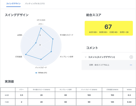The width and height of the screenshot is (136, 106).
Task: Switch to the バッティングメカニクス tab
Action: click(35, 4)
